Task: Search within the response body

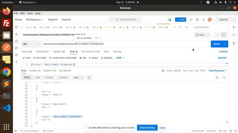Action: [x=224, y=78]
